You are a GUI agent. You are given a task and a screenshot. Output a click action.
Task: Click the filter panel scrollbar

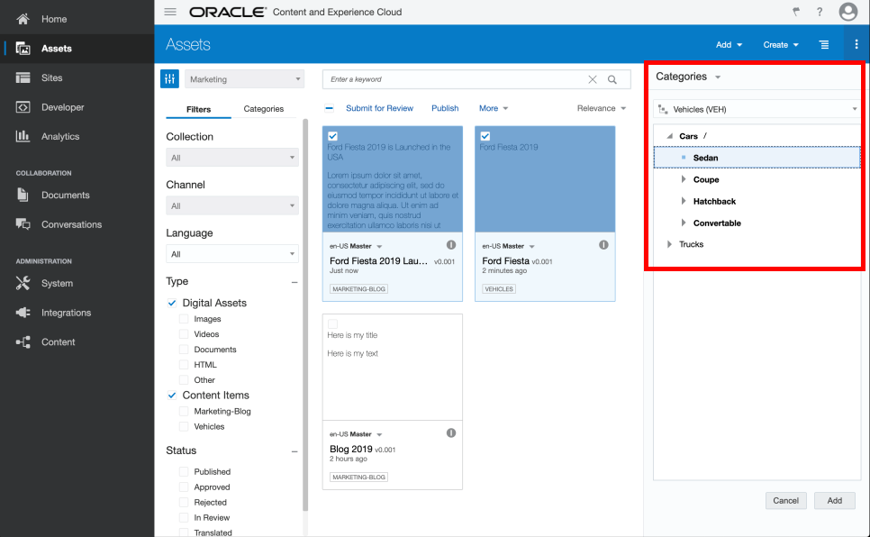(x=305, y=314)
